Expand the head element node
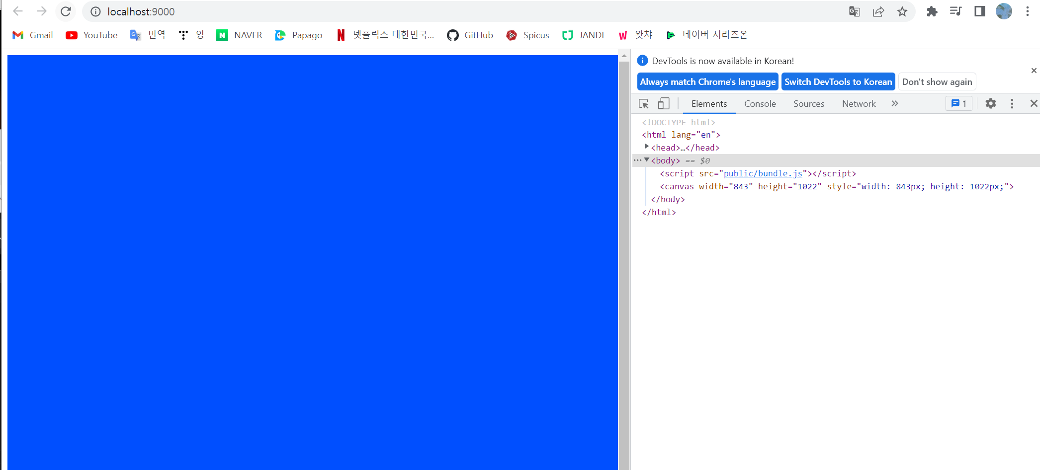The image size is (1040, 470). [x=646, y=147]
